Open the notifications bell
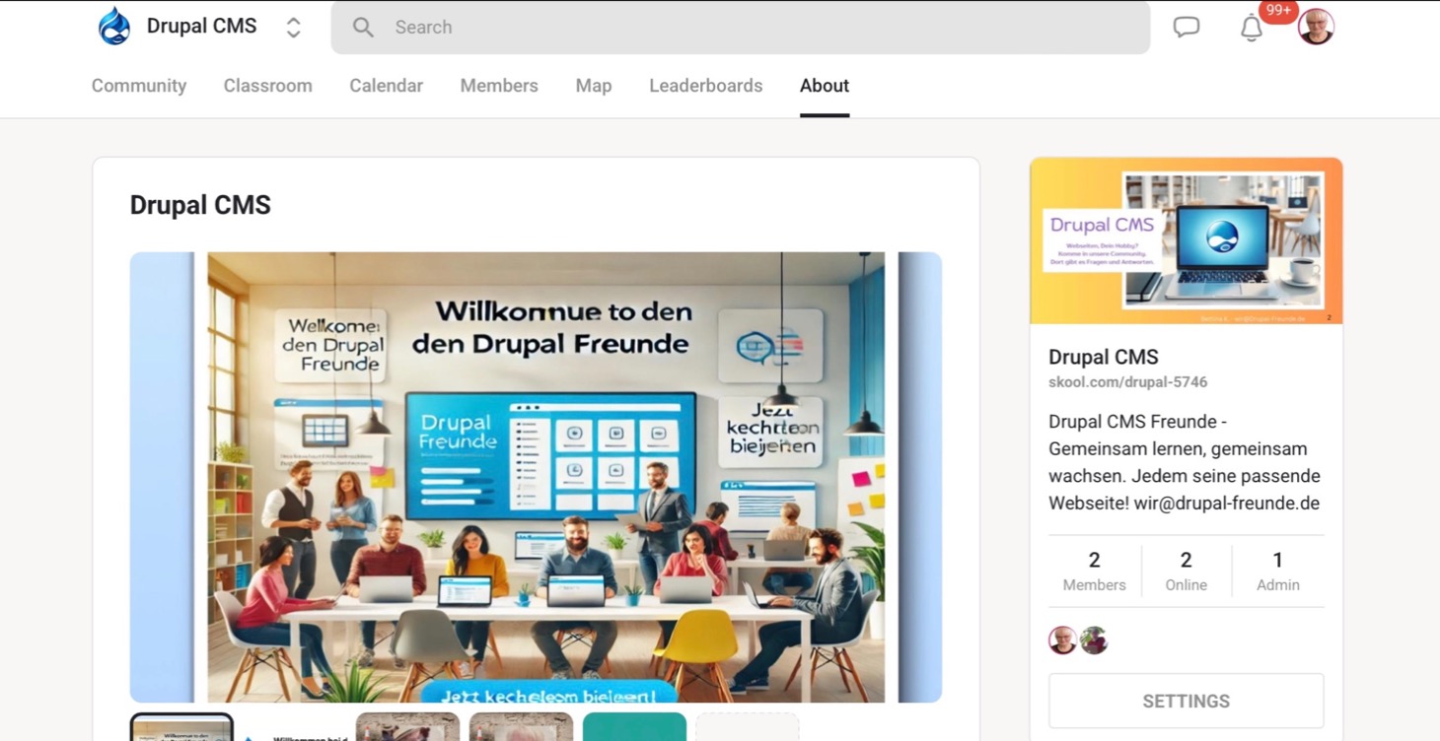This screenshot has width=1440, height=741. (1252, 28)
